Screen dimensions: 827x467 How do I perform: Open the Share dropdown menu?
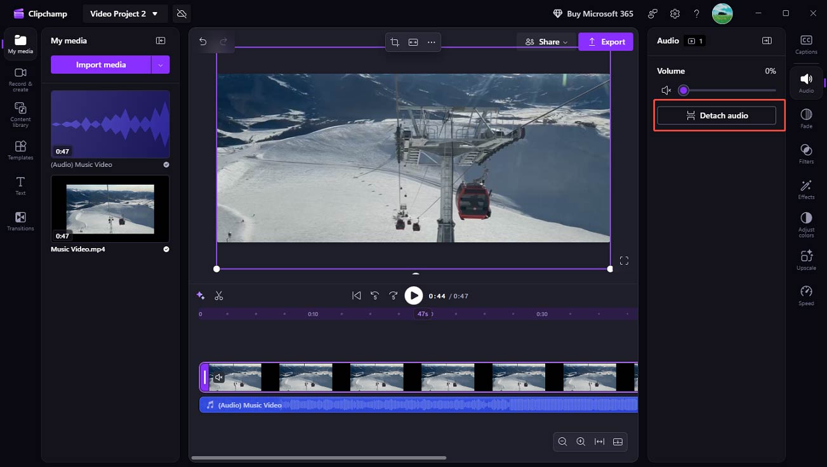546,42
